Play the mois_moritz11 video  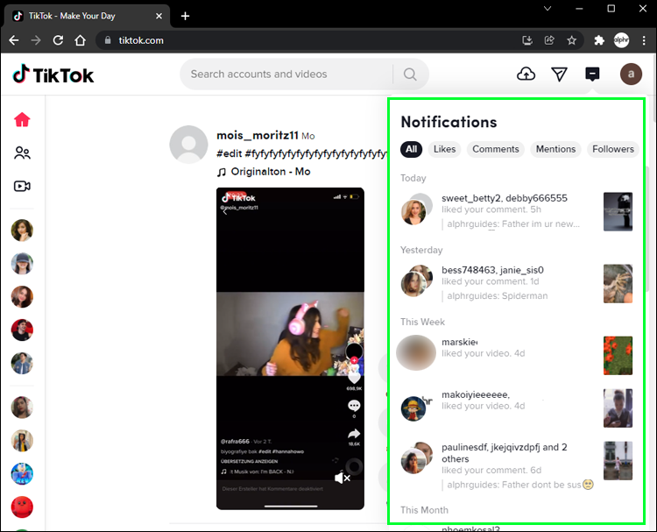(290, 348)
